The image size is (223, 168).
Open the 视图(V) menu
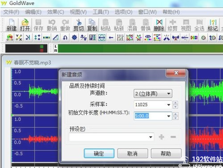click(78, 12)
